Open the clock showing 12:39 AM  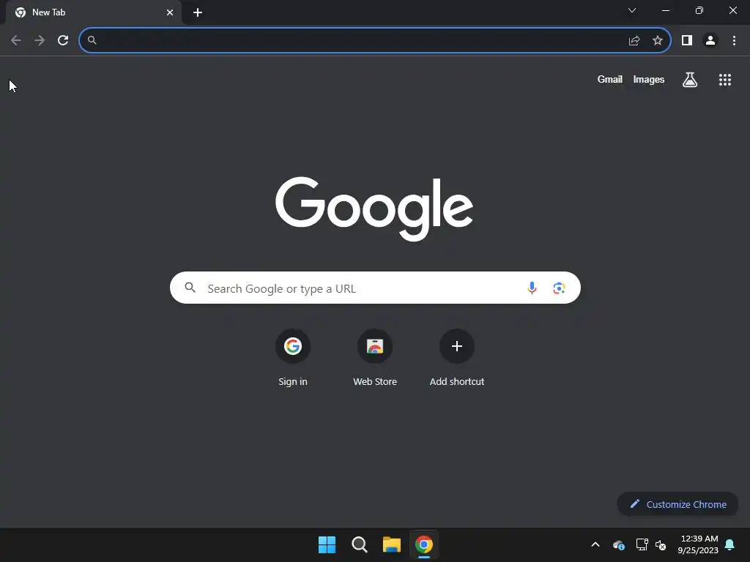pos(698,544)
